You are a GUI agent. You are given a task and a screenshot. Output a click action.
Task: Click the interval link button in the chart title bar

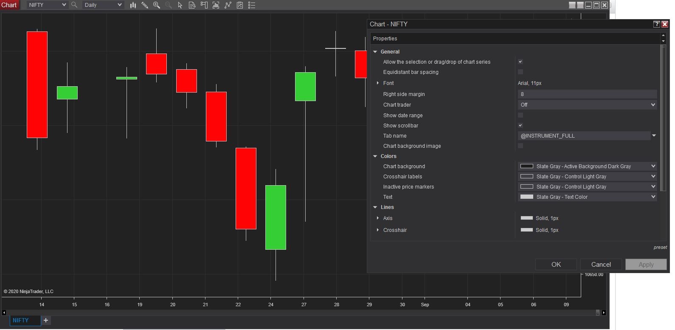(x=580, y=5)
